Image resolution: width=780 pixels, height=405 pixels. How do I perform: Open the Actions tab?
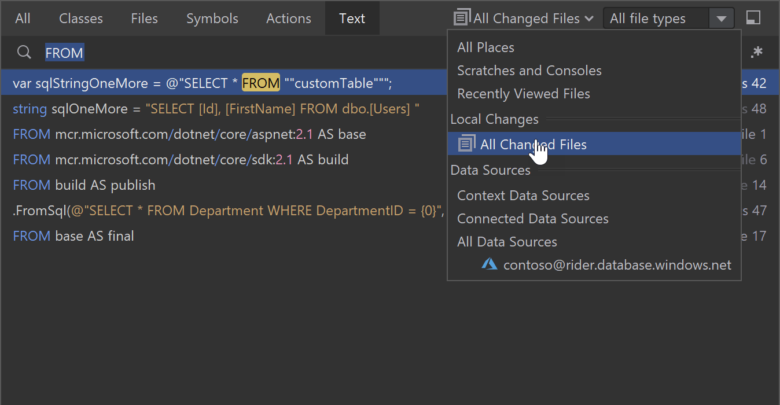coord(289,19)
